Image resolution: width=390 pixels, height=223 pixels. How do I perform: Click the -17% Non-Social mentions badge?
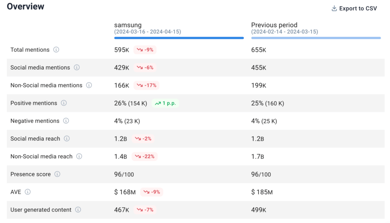point(147,85)
